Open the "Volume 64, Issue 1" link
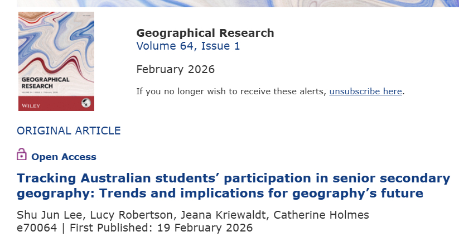 coord(188,46)
